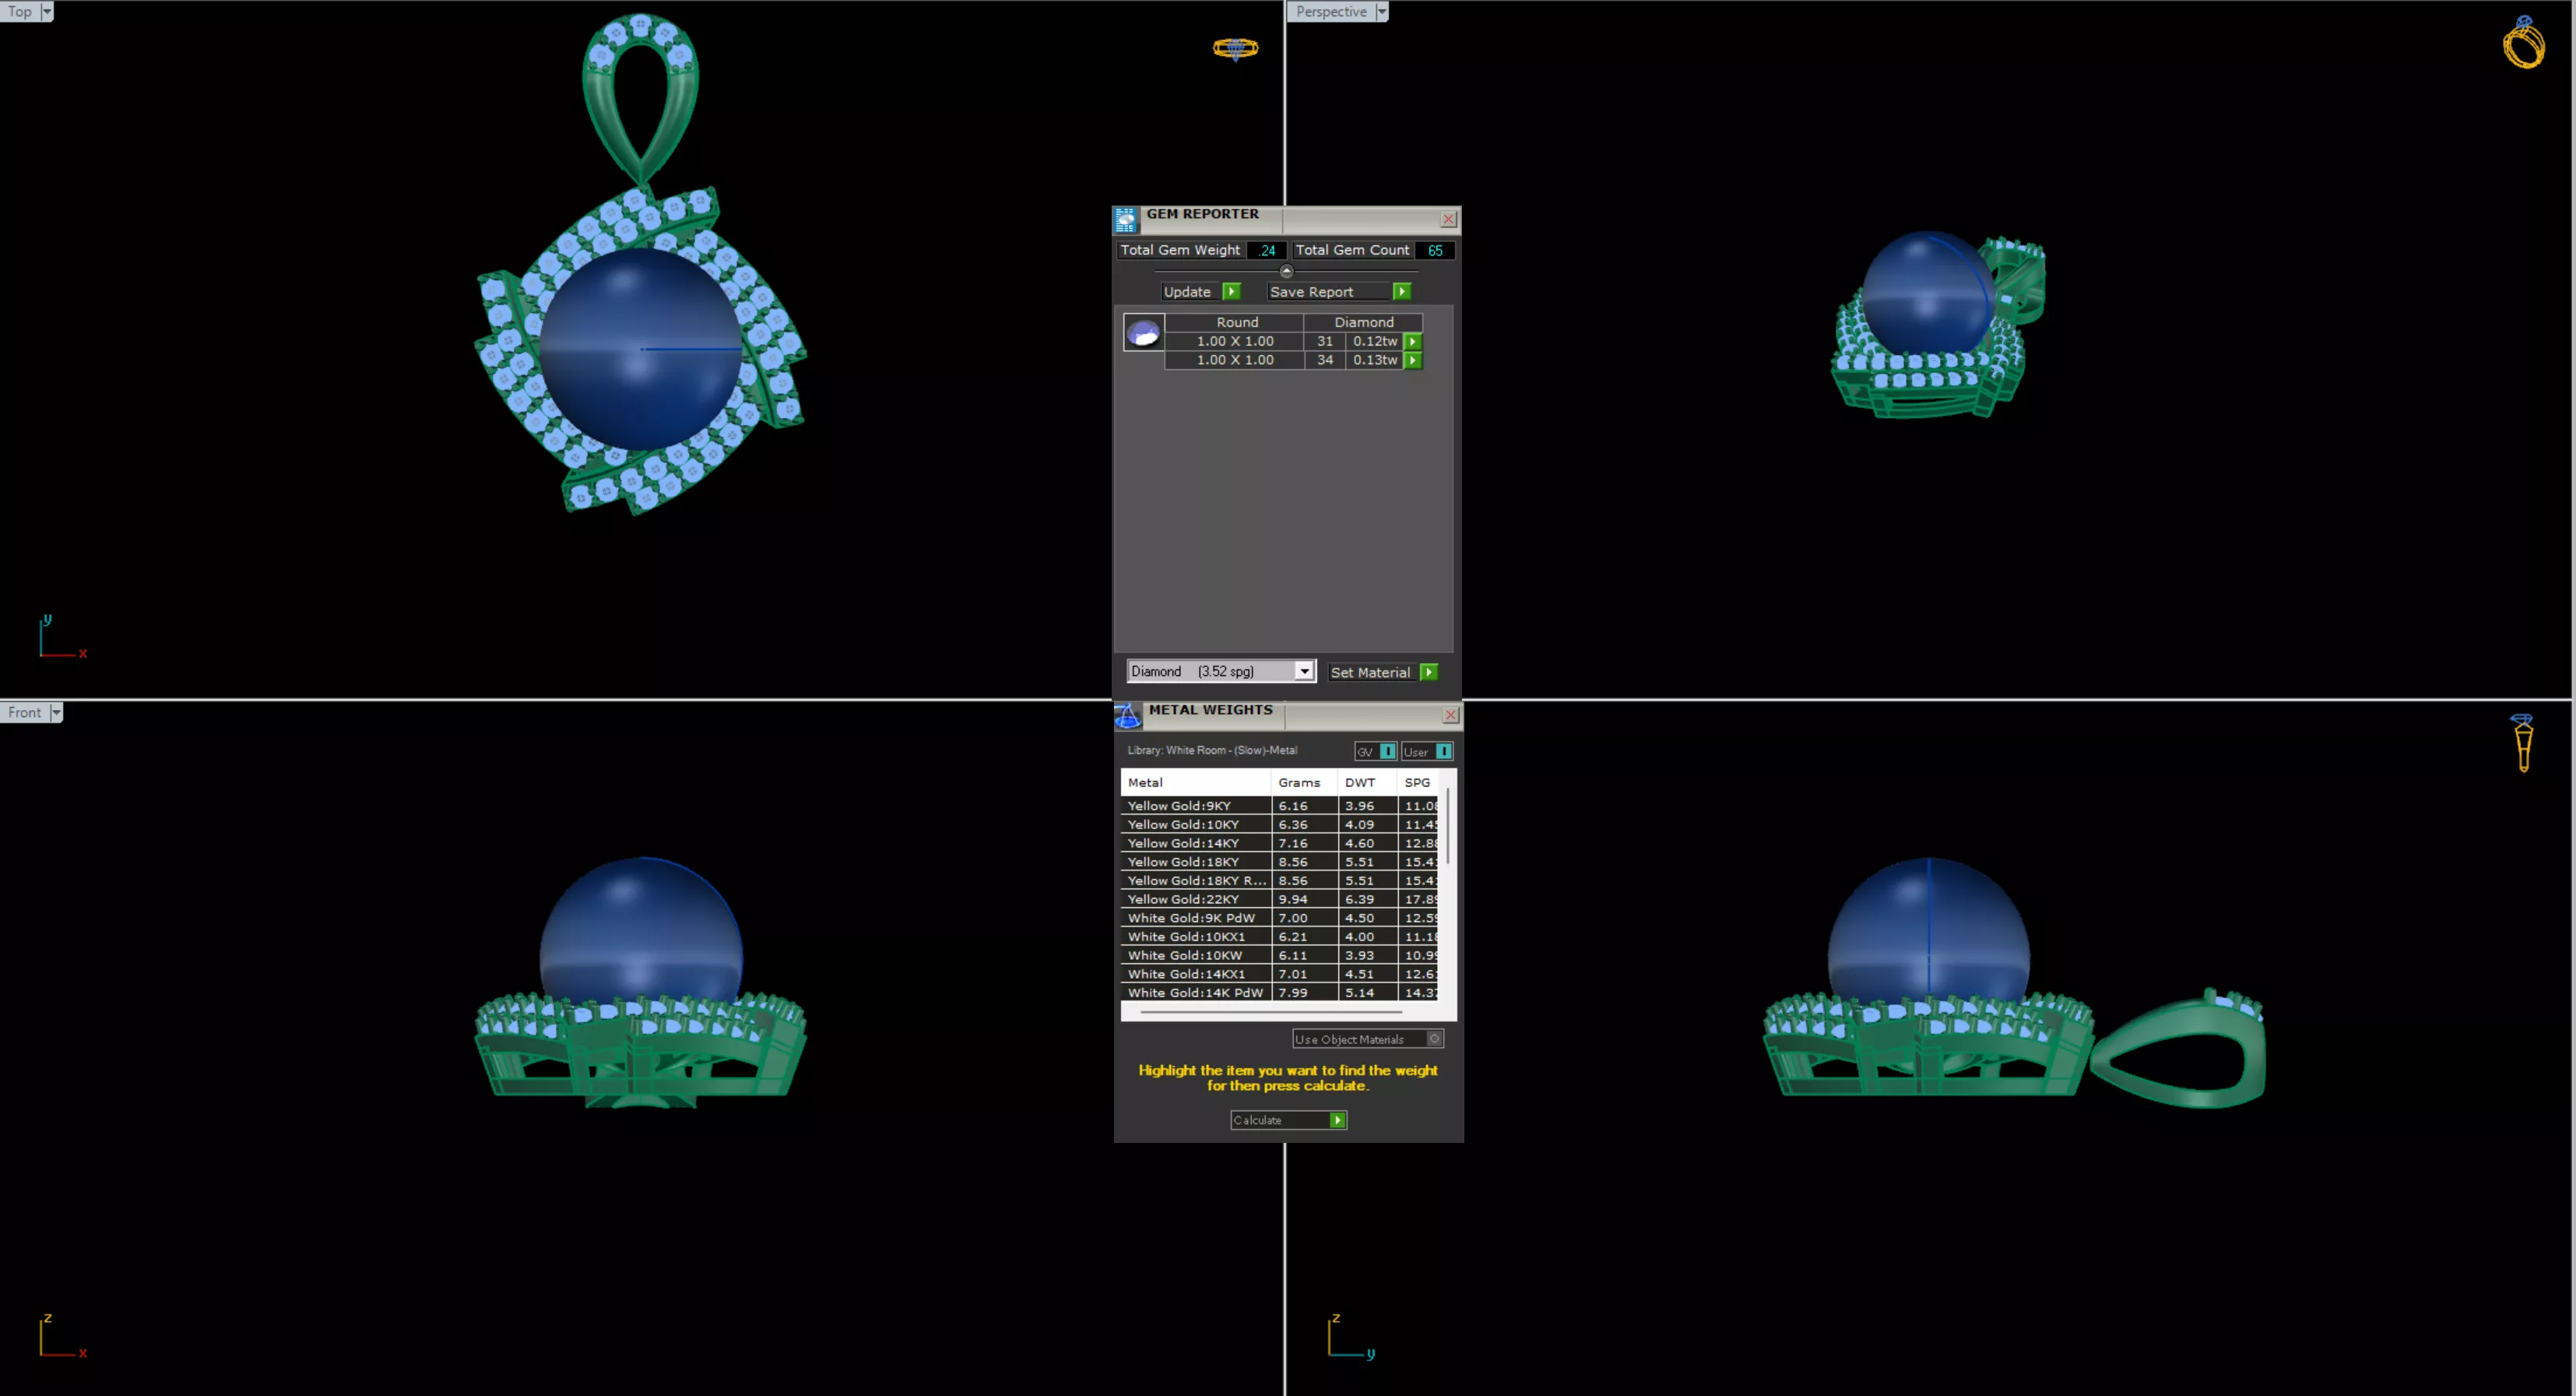Select the Yellow Gold:14KY row
The width and height of the screenshot is (2576, 1396).
pyautogui.click(x=1279, y=843)
